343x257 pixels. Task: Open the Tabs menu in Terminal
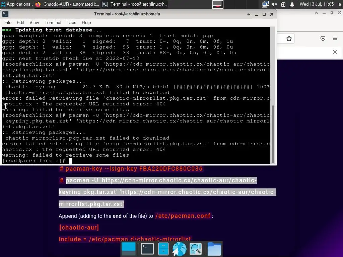pos(71,22)
